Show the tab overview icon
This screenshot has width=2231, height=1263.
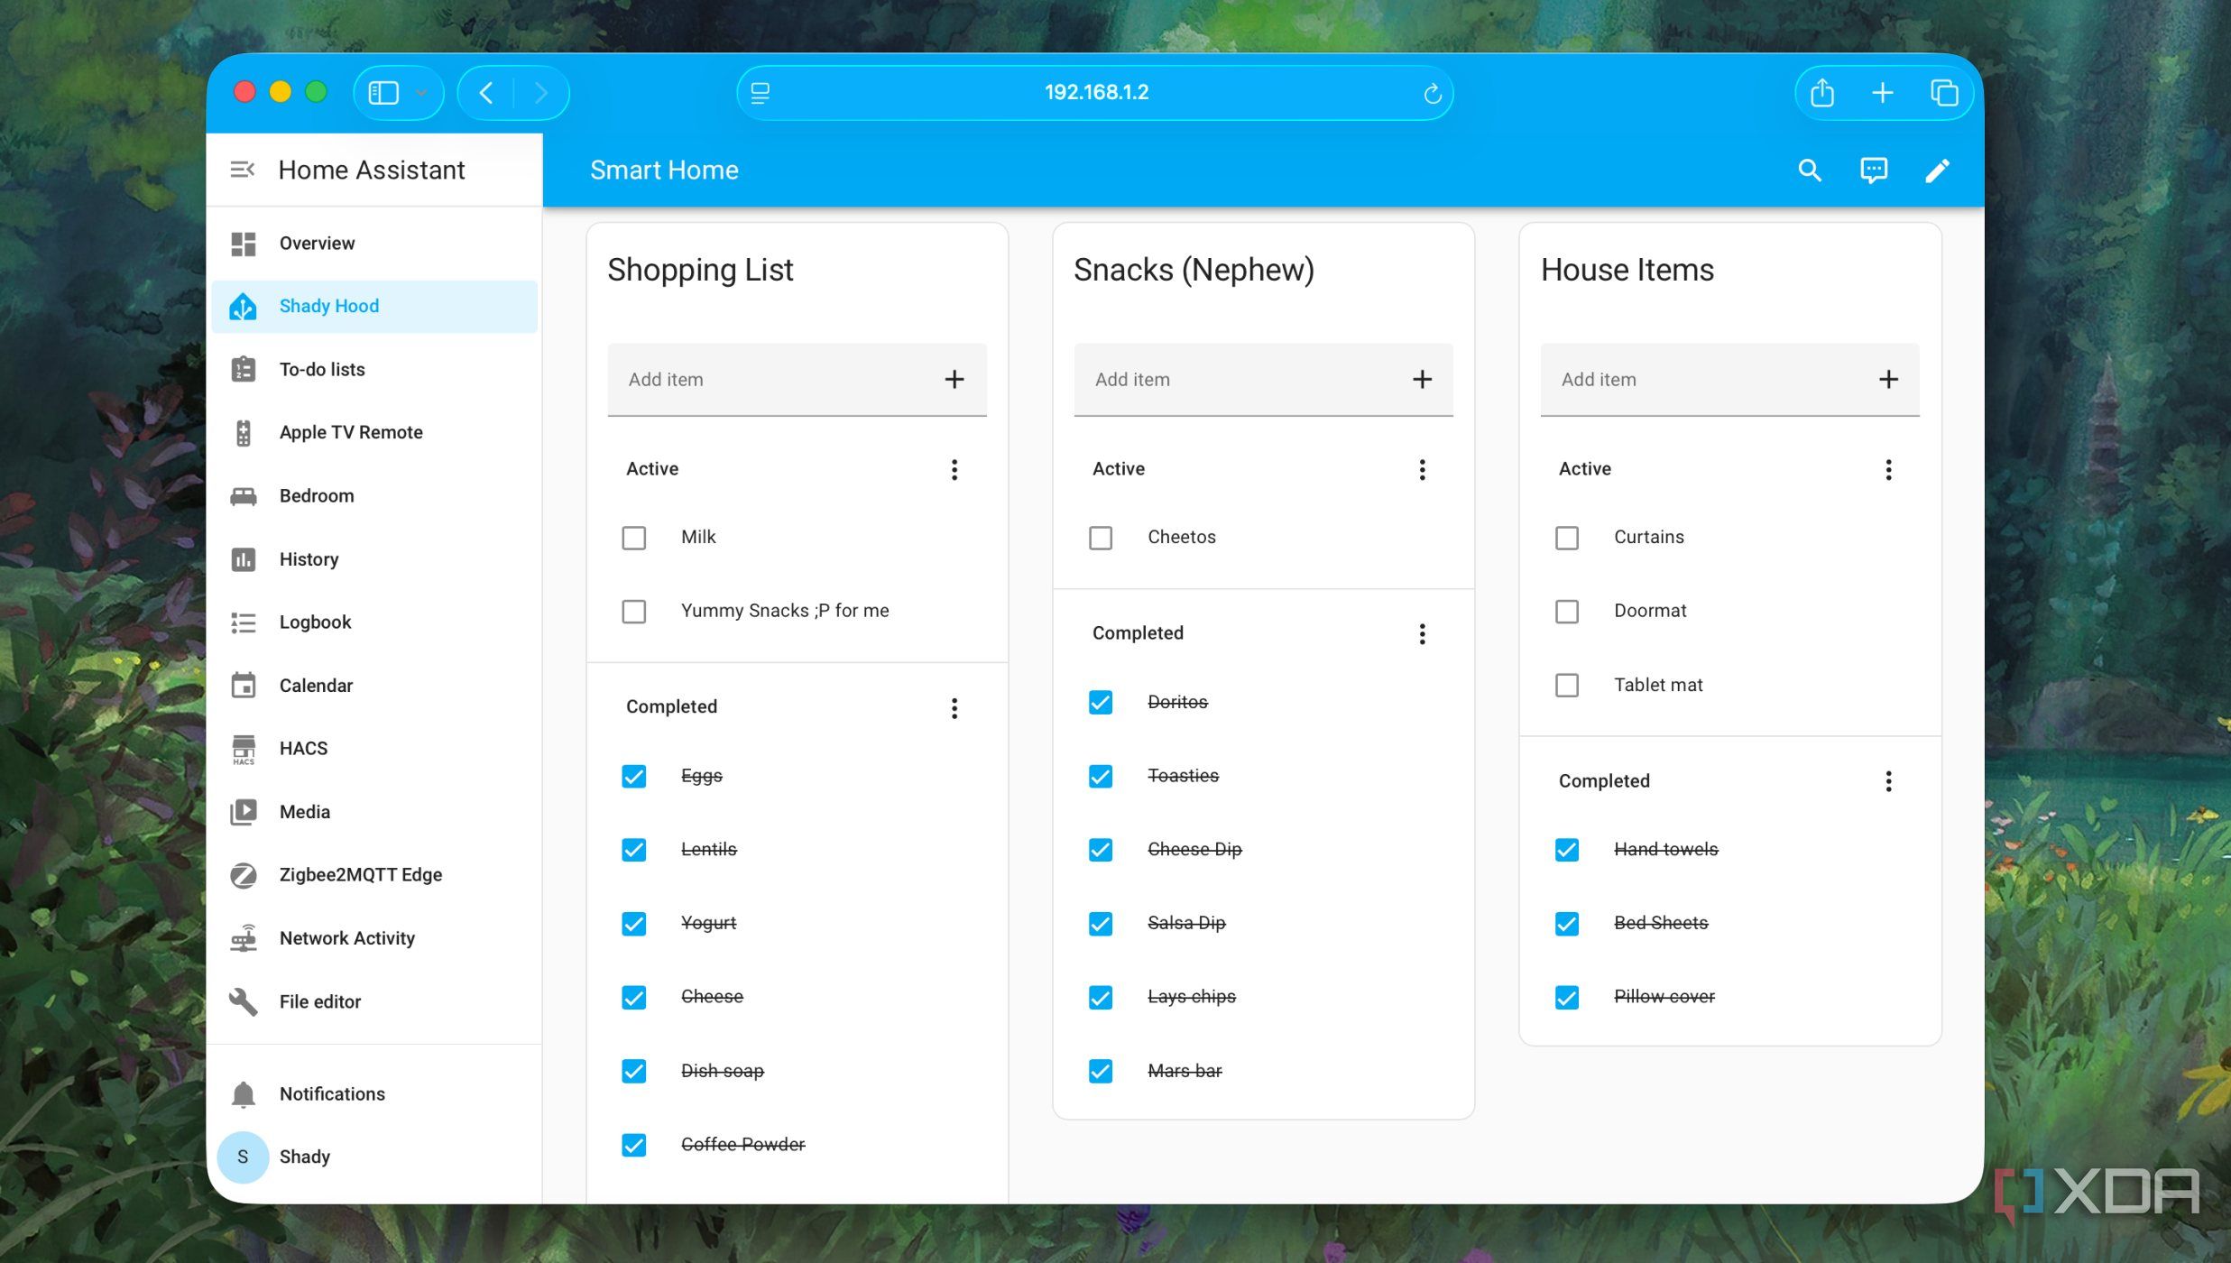coord(1943,93)
